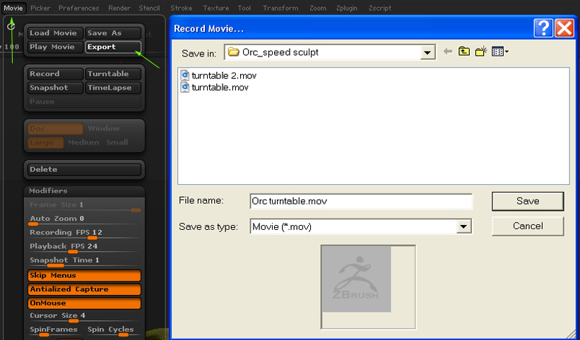Expand the Save as type dropdown
Screen dimensions: 580x340
pos(464,226)
